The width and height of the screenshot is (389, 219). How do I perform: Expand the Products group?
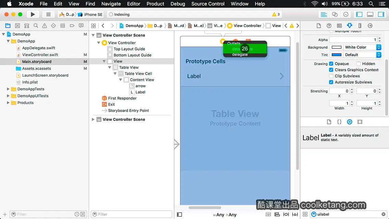pyautogui.click(x=8, y=103)
